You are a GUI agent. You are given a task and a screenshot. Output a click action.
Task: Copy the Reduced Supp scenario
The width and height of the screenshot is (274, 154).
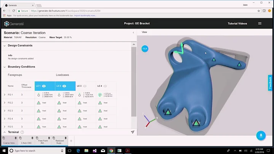(x=54, y=138)
